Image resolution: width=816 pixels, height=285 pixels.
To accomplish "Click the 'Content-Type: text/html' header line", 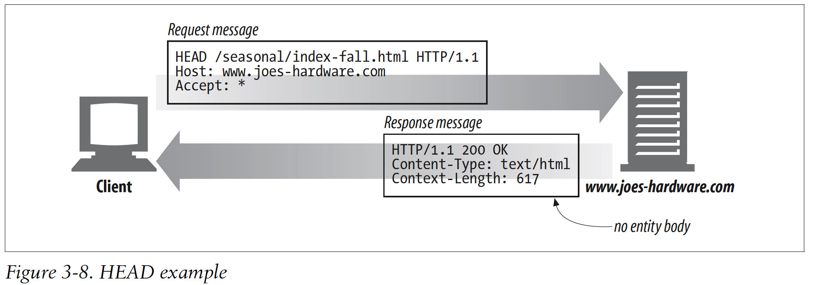I will (481, 164).
